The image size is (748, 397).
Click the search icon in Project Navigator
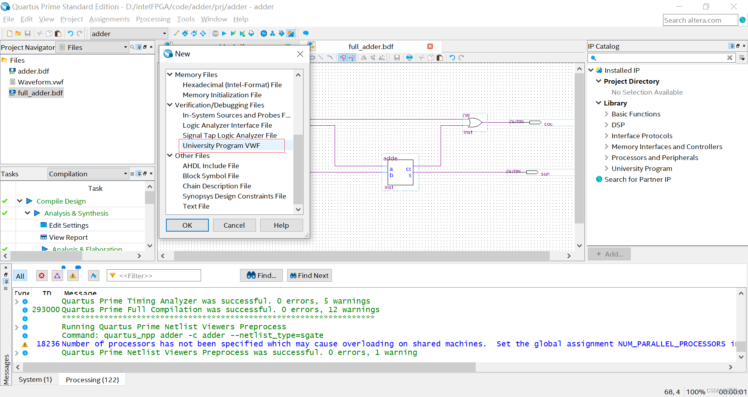[132, 47]
